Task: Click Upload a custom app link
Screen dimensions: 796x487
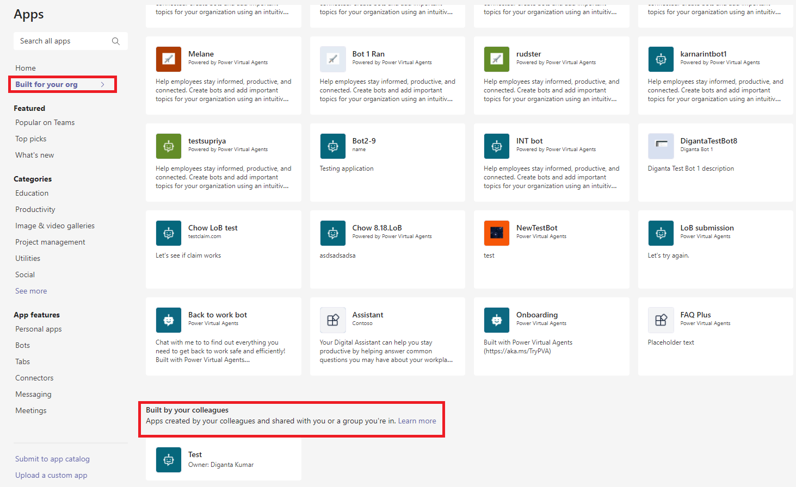Action: pos(51,475)
